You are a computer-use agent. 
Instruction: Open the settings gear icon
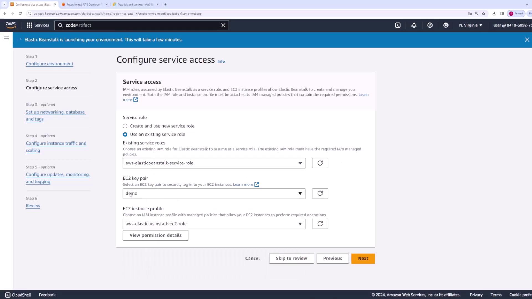pyautogui.click(x=446, y=25)
